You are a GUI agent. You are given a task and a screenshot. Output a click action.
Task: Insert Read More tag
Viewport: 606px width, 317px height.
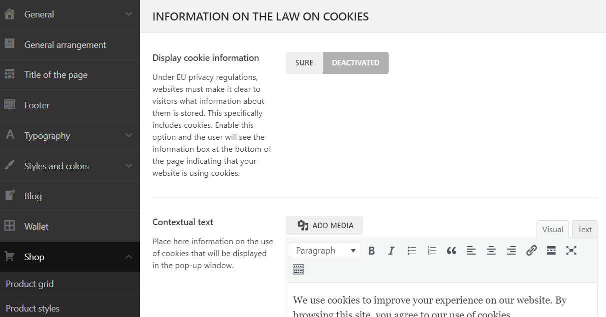pyautogui.click(x=551, y=251)
